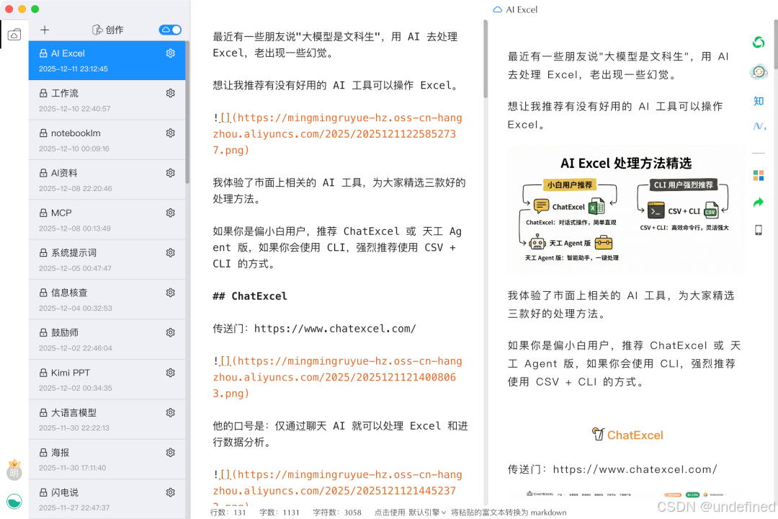778x519 pixels.
Task: Open the colored grid theme icon
Action: (758, 175)
